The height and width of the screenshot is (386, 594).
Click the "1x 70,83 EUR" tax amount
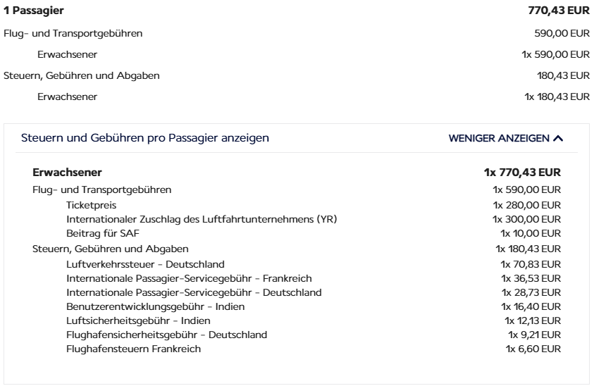[x=531, y=264]
